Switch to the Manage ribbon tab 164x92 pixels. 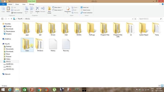click(32, 4)
